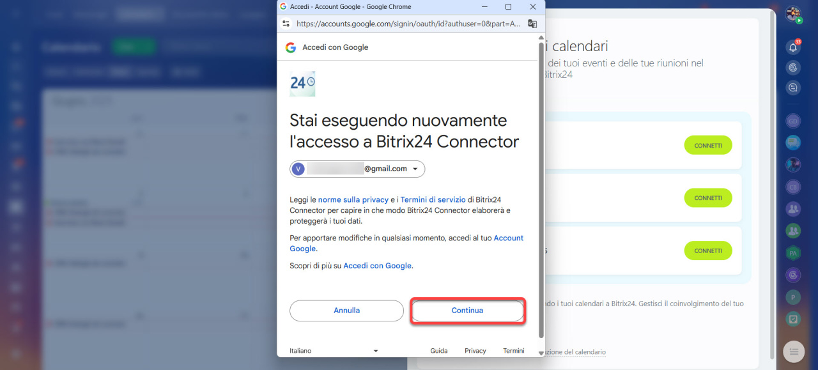Click the Annulla button

click(346, 311)
